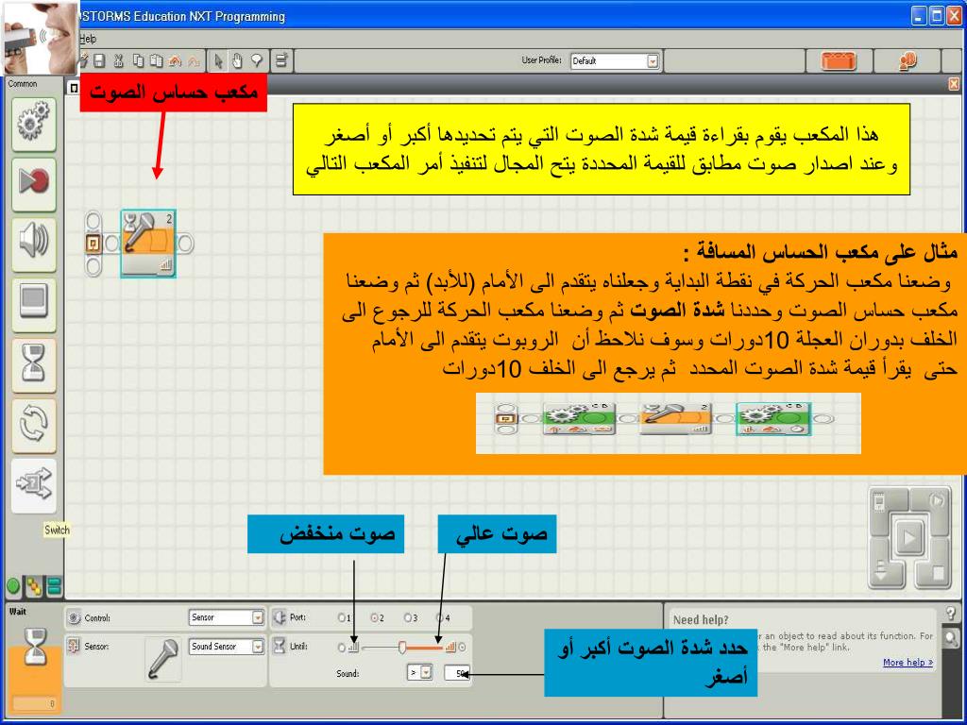Open the More help link
The height and width of the screenshot is (725, 967).
pos(908,662)
